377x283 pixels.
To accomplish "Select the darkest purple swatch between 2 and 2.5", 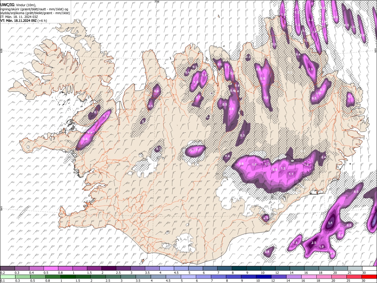I will (x=109, y=268).
